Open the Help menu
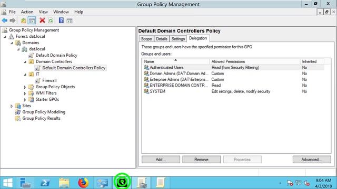337x189 pixels. [78, 12]
